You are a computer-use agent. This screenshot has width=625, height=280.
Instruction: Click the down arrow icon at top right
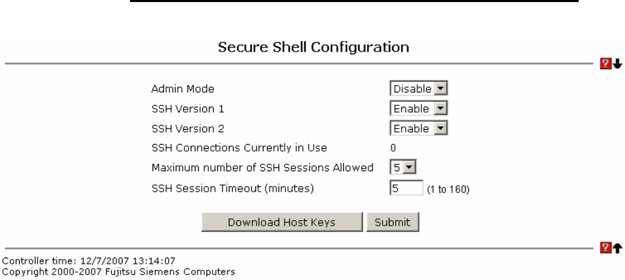[617, 65]
